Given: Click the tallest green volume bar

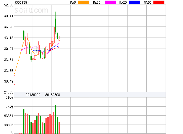Looking at the screenshot, I should pyautogui.click(x=56, y=119).
